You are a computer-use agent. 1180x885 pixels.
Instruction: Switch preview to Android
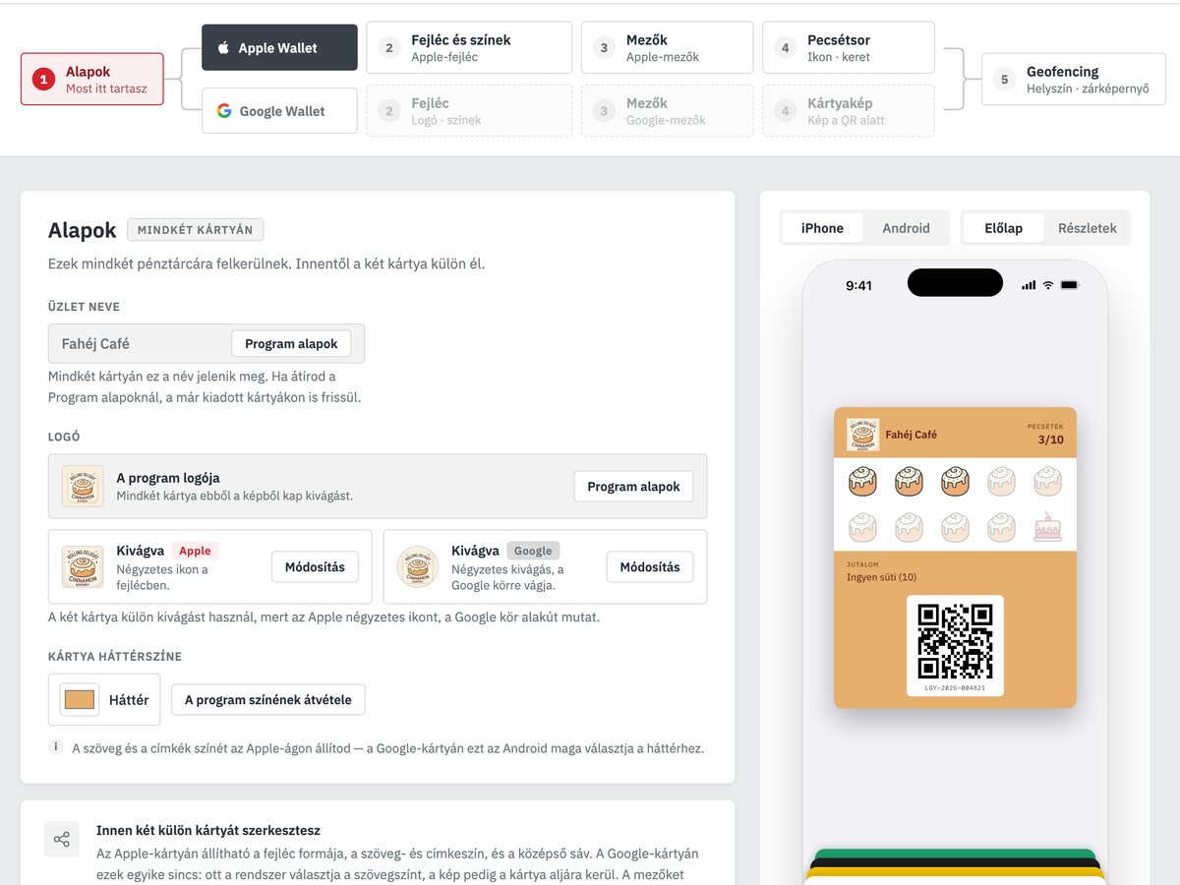906,228
